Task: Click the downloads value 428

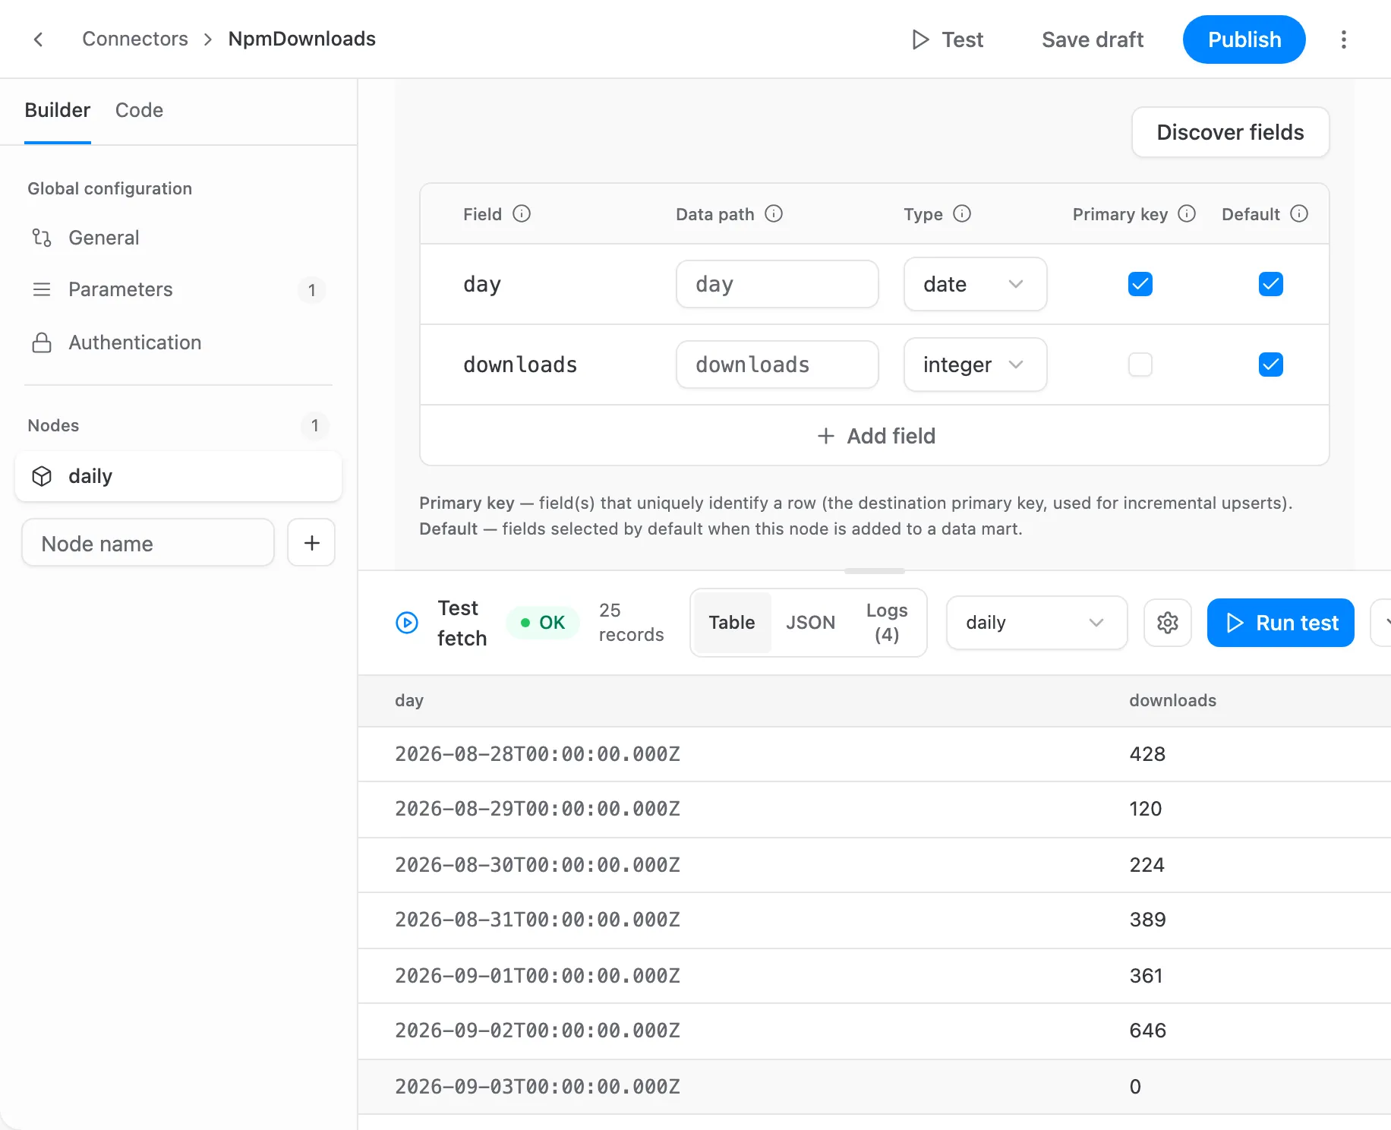Action: click(1147, 754)
